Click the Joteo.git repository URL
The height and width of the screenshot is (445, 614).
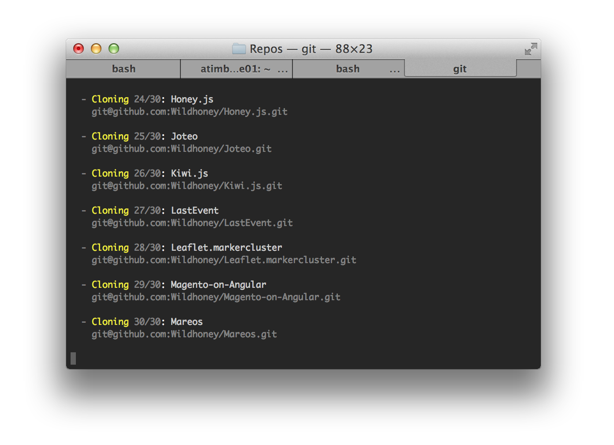click(182, 149)
